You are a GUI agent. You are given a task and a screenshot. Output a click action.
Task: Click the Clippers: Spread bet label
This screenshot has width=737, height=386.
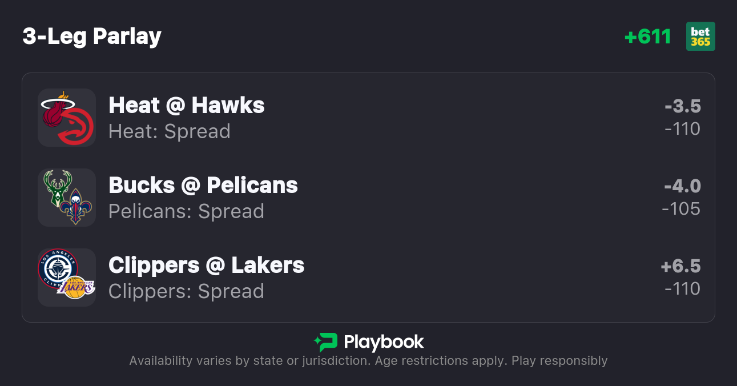pyautogui.click(x=186, y=291)
